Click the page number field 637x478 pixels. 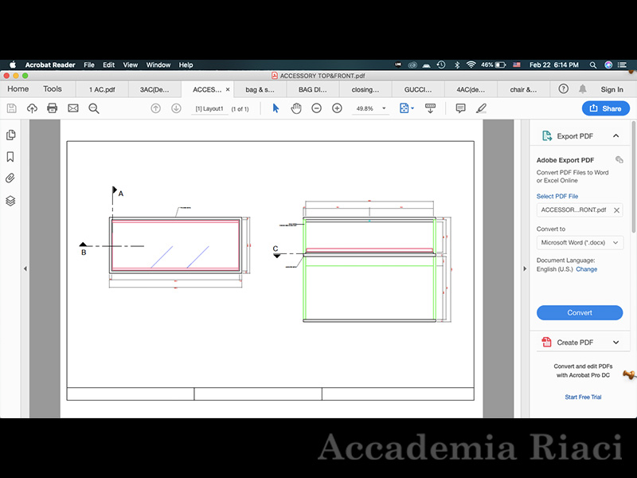pos(209,108)
